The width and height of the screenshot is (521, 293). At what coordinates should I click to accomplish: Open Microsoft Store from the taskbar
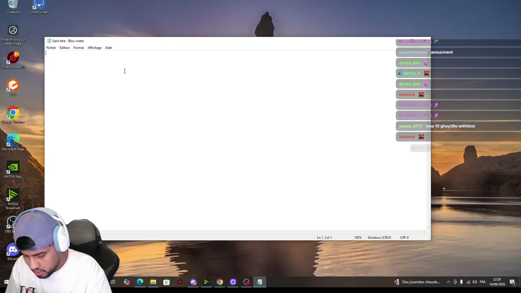coord(166,282)
